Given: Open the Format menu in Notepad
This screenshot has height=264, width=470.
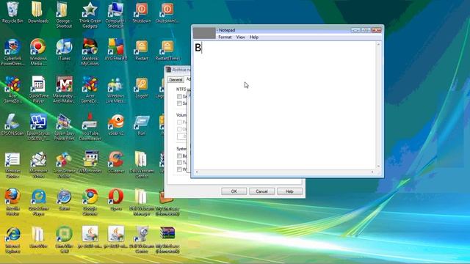Looking at the screenshot, I should click(x=225, y=37).
